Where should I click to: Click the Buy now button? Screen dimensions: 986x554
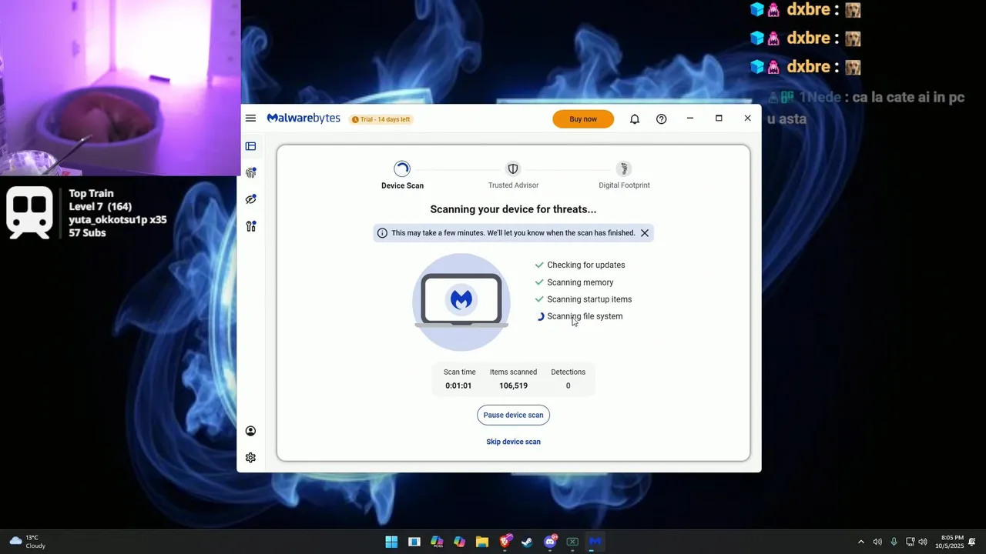click(583, 118)
